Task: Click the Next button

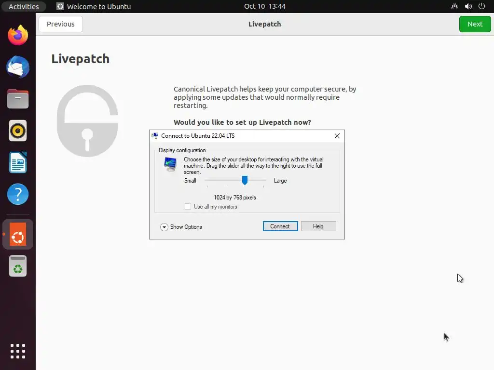Action: pos(475,24)
